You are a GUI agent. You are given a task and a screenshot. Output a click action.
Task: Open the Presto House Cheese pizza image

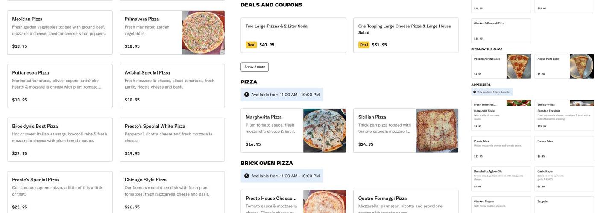coord(325,201)
